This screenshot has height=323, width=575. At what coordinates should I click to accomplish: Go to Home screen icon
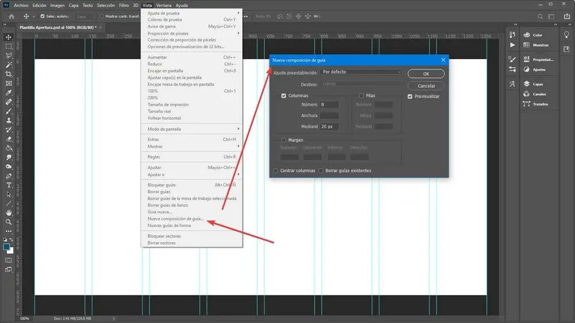[x=11, y=17]
